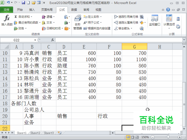Click Create from Selection (根据所选内容创建)

[x=97, y=28]
